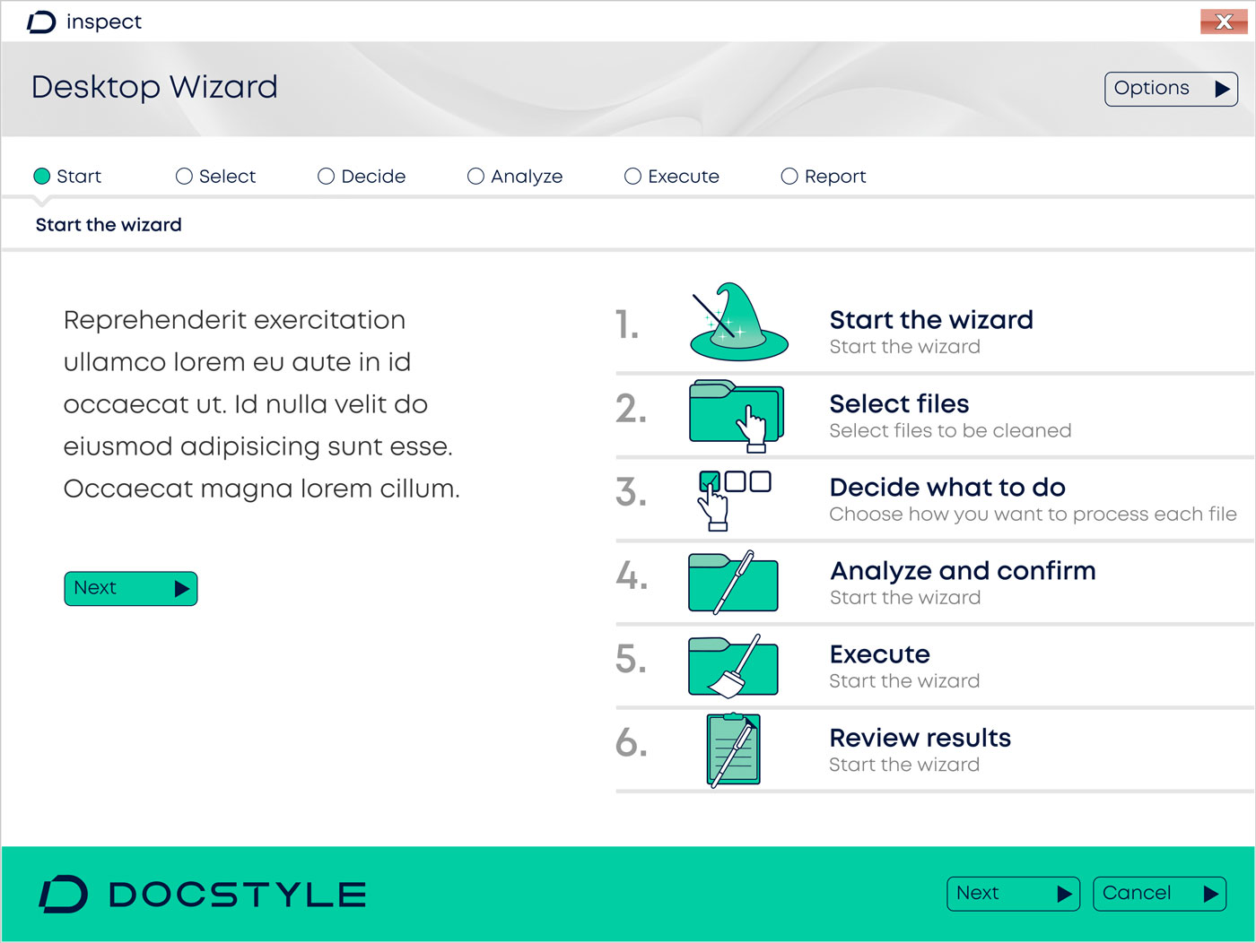Click the Next button below the intro text
The width and height of the screenshot is (1256, 943).
[130, 588]
